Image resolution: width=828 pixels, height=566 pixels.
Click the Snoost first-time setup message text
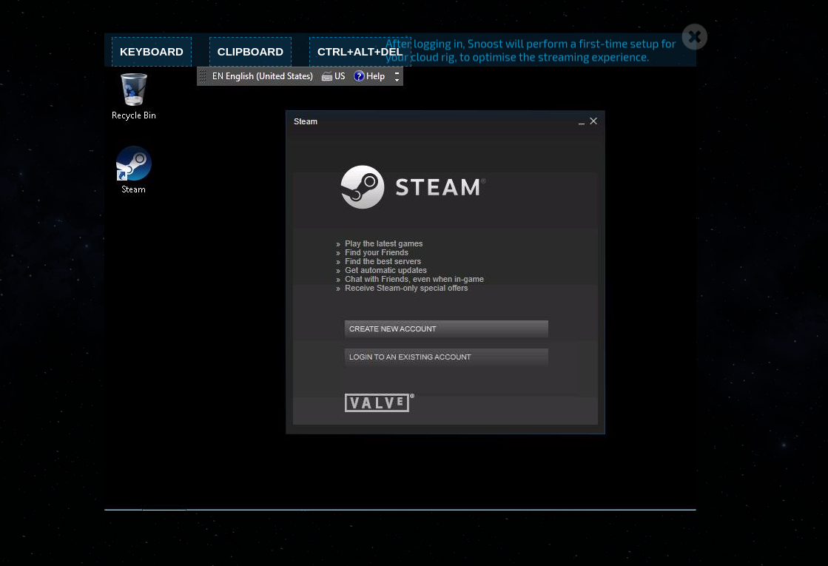(x=531, y=51)
